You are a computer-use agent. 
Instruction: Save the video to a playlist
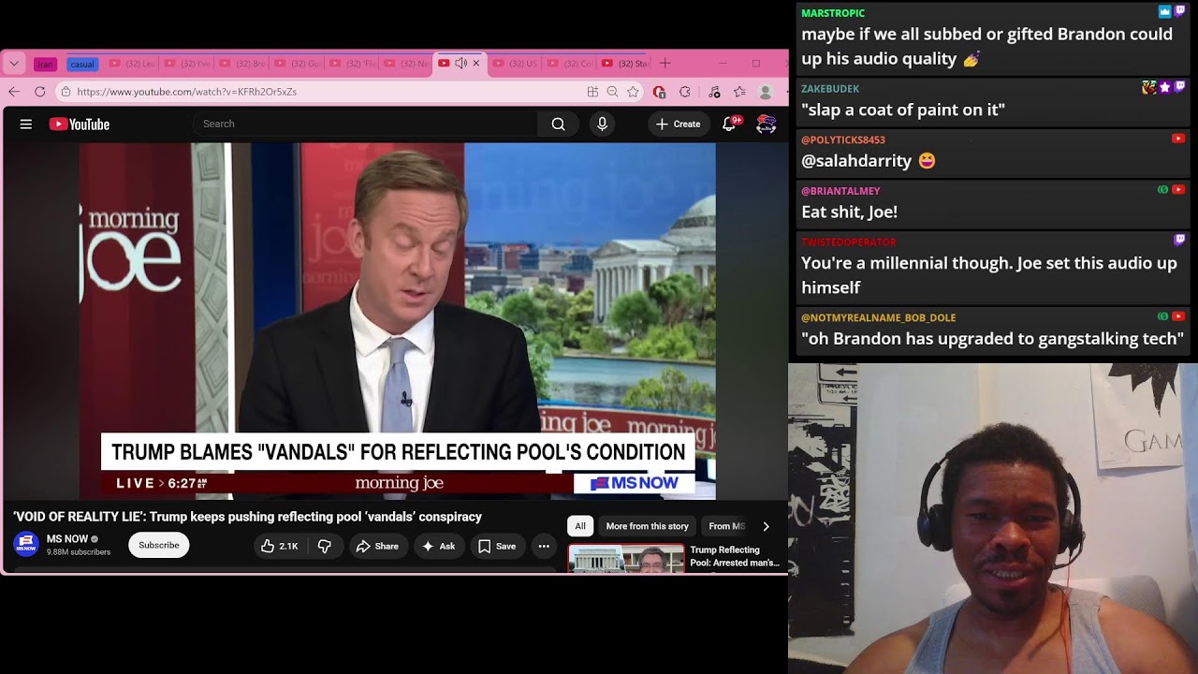point(497,546)
